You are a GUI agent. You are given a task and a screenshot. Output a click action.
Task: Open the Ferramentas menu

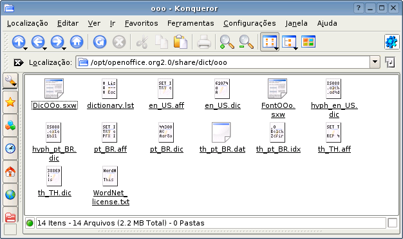coord(191,23)
